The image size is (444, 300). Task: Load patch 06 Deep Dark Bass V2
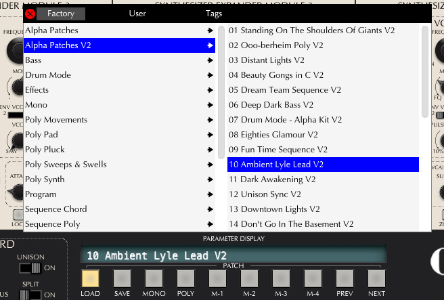(x=323, y=105)
